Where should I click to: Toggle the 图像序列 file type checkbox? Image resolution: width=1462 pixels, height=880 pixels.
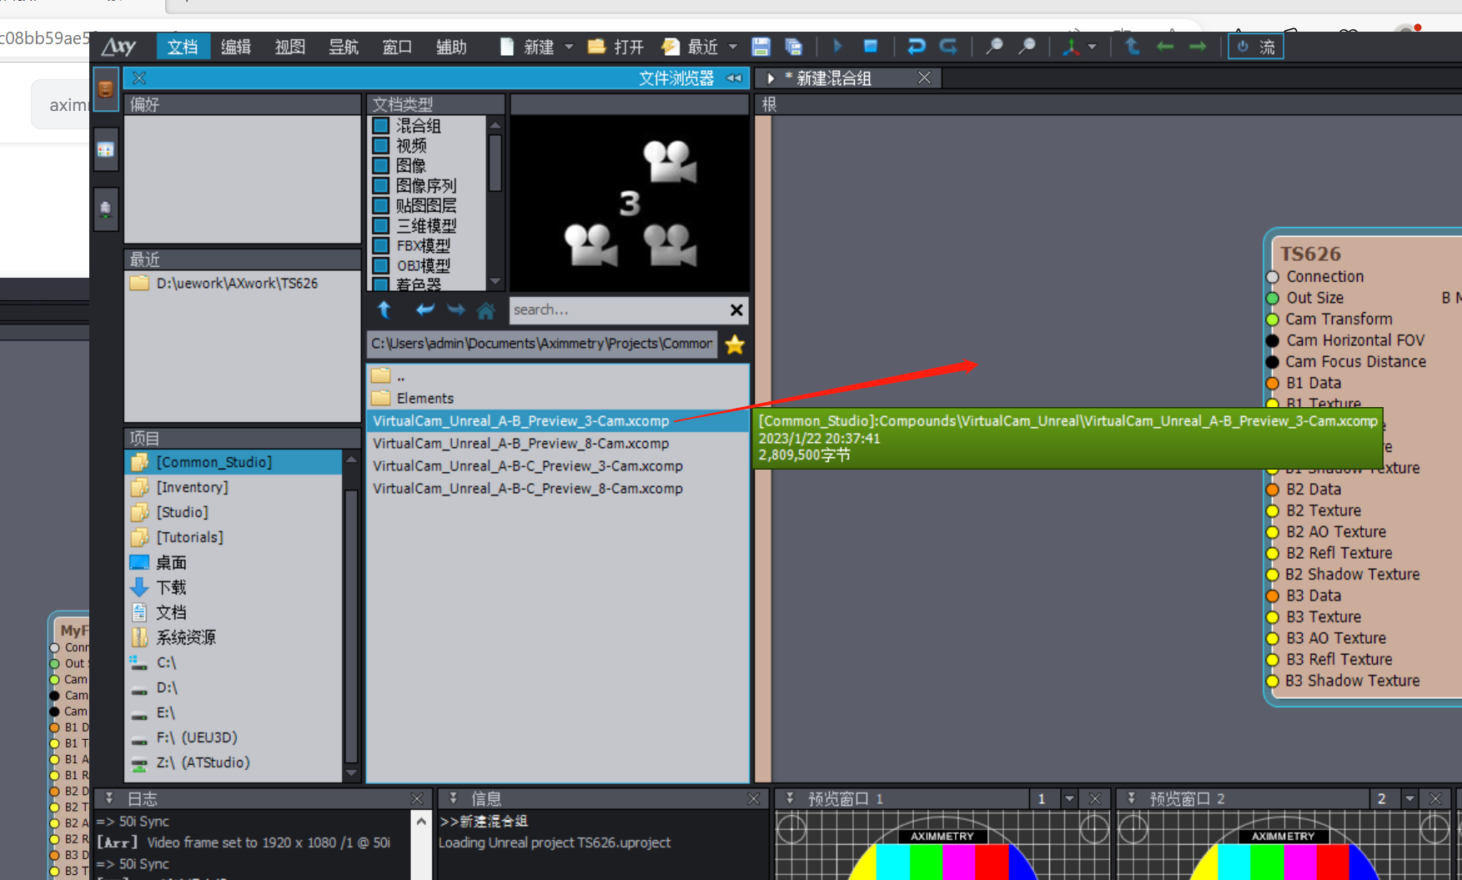click(381, 186)
